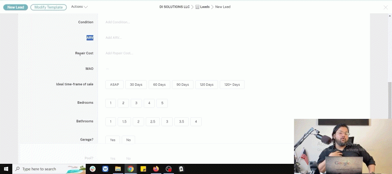The image size is (392, 174).
Task: Open the Add Condition field
Action: coord(118,22)
